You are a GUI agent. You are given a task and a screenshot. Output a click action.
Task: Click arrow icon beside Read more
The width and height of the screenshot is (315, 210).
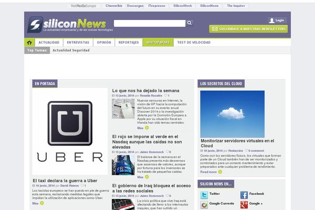pos(220,172)
